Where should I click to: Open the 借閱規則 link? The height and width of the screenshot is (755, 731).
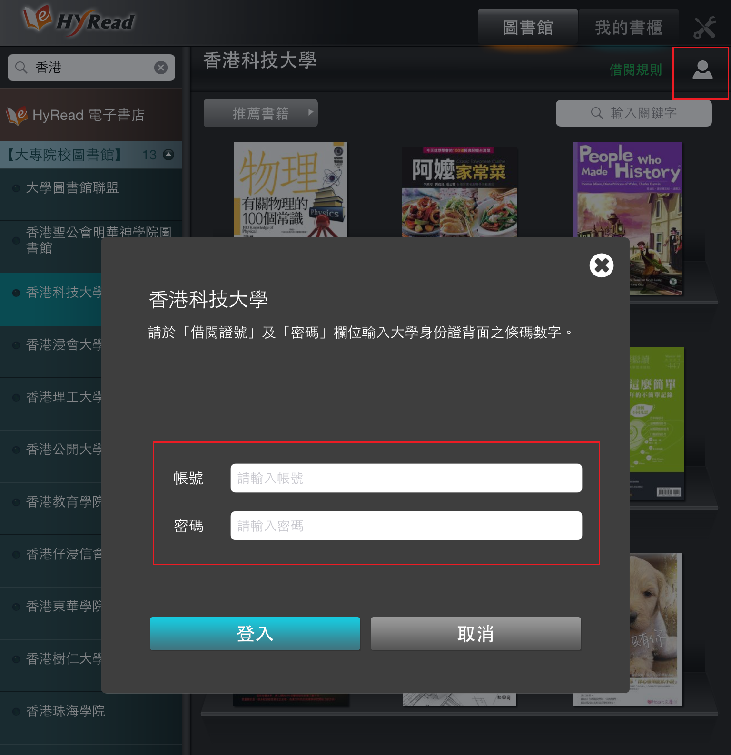pyautogui.click(x=635, y=70)
